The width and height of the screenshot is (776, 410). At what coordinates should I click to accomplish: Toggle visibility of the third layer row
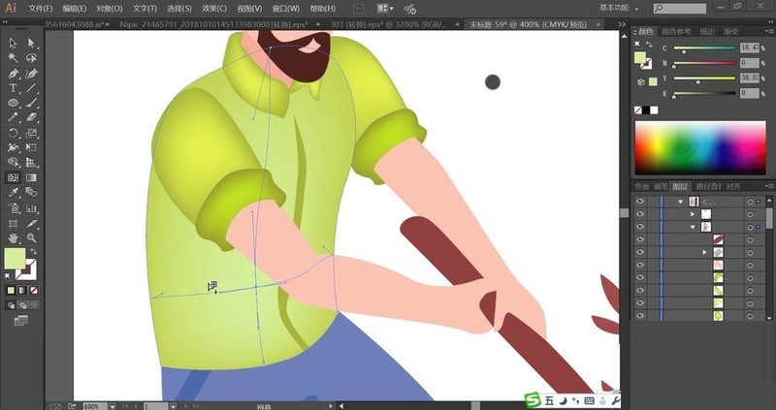click(639, 227)
